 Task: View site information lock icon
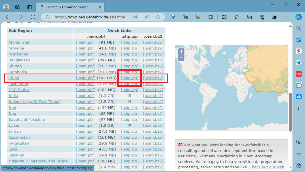coord(48,17)
